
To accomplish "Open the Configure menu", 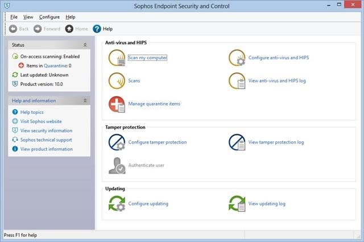I will (x=49, y=17).
